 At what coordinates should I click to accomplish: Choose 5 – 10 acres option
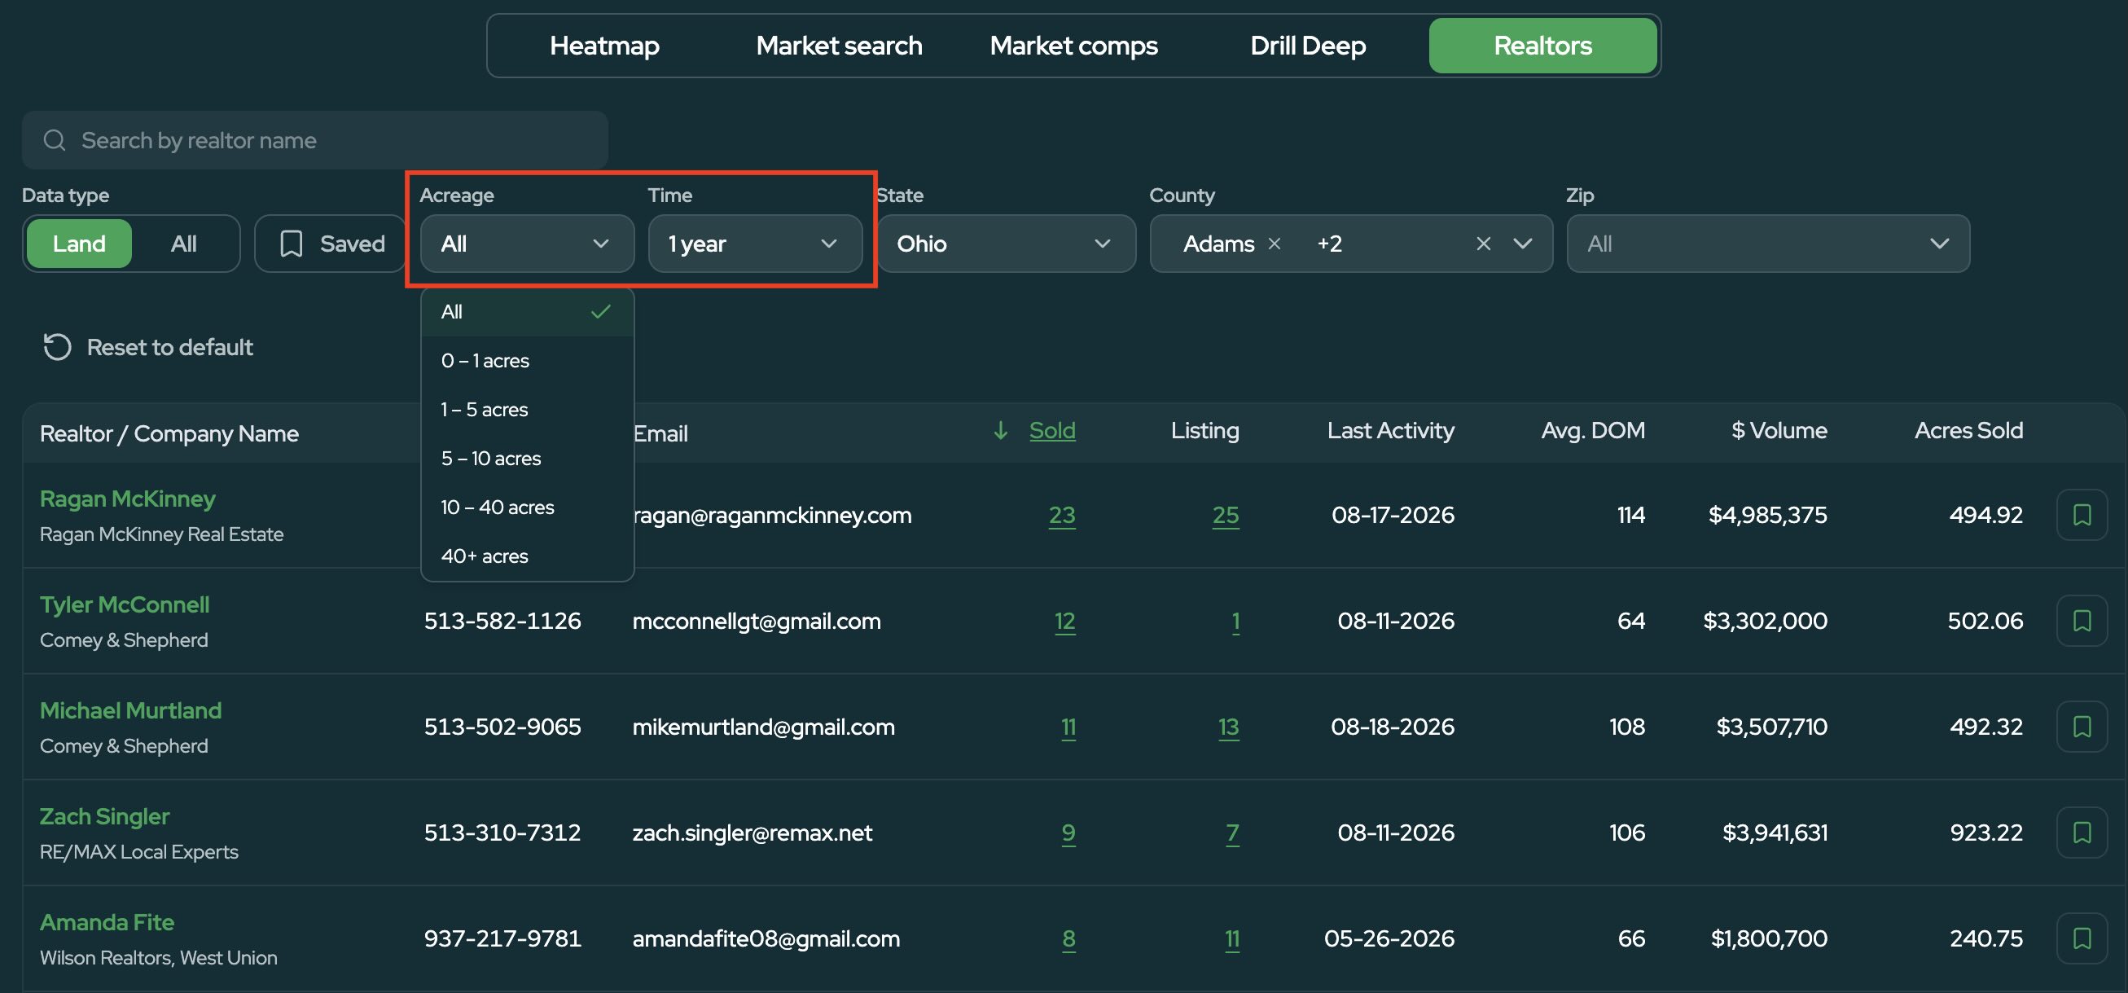527,459
